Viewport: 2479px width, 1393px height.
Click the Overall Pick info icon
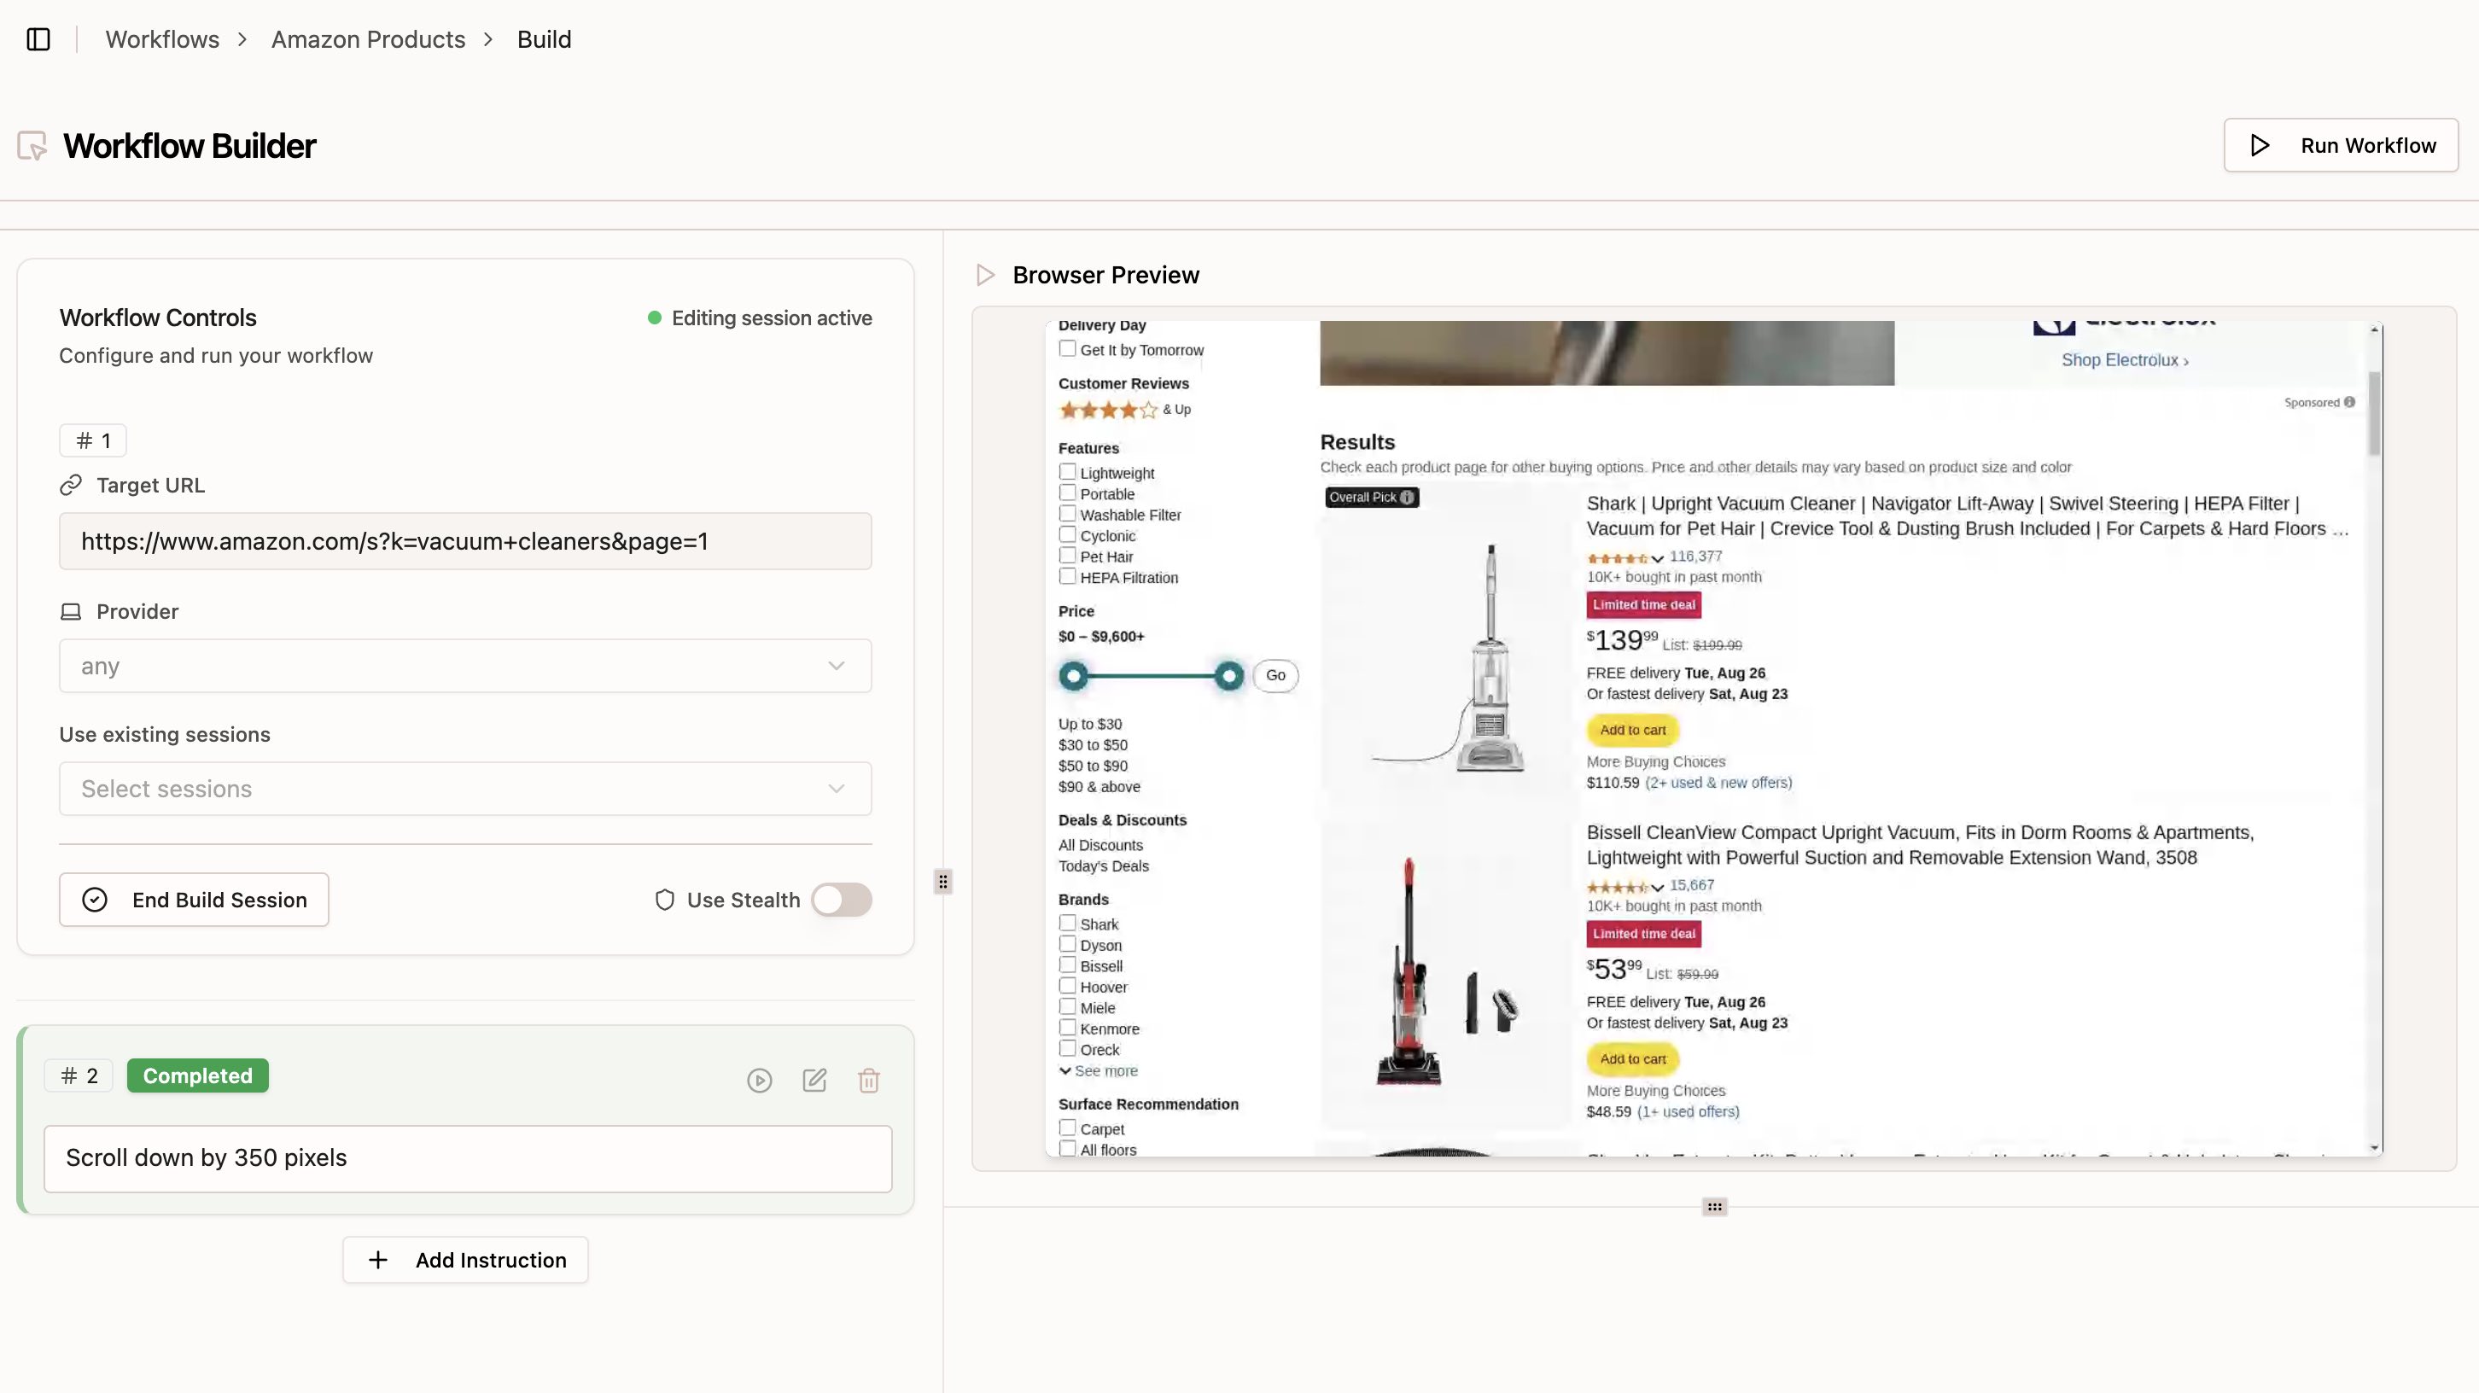(1407, 498)
